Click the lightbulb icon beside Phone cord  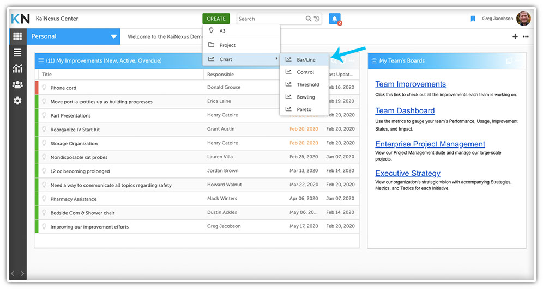coord(44,88)
